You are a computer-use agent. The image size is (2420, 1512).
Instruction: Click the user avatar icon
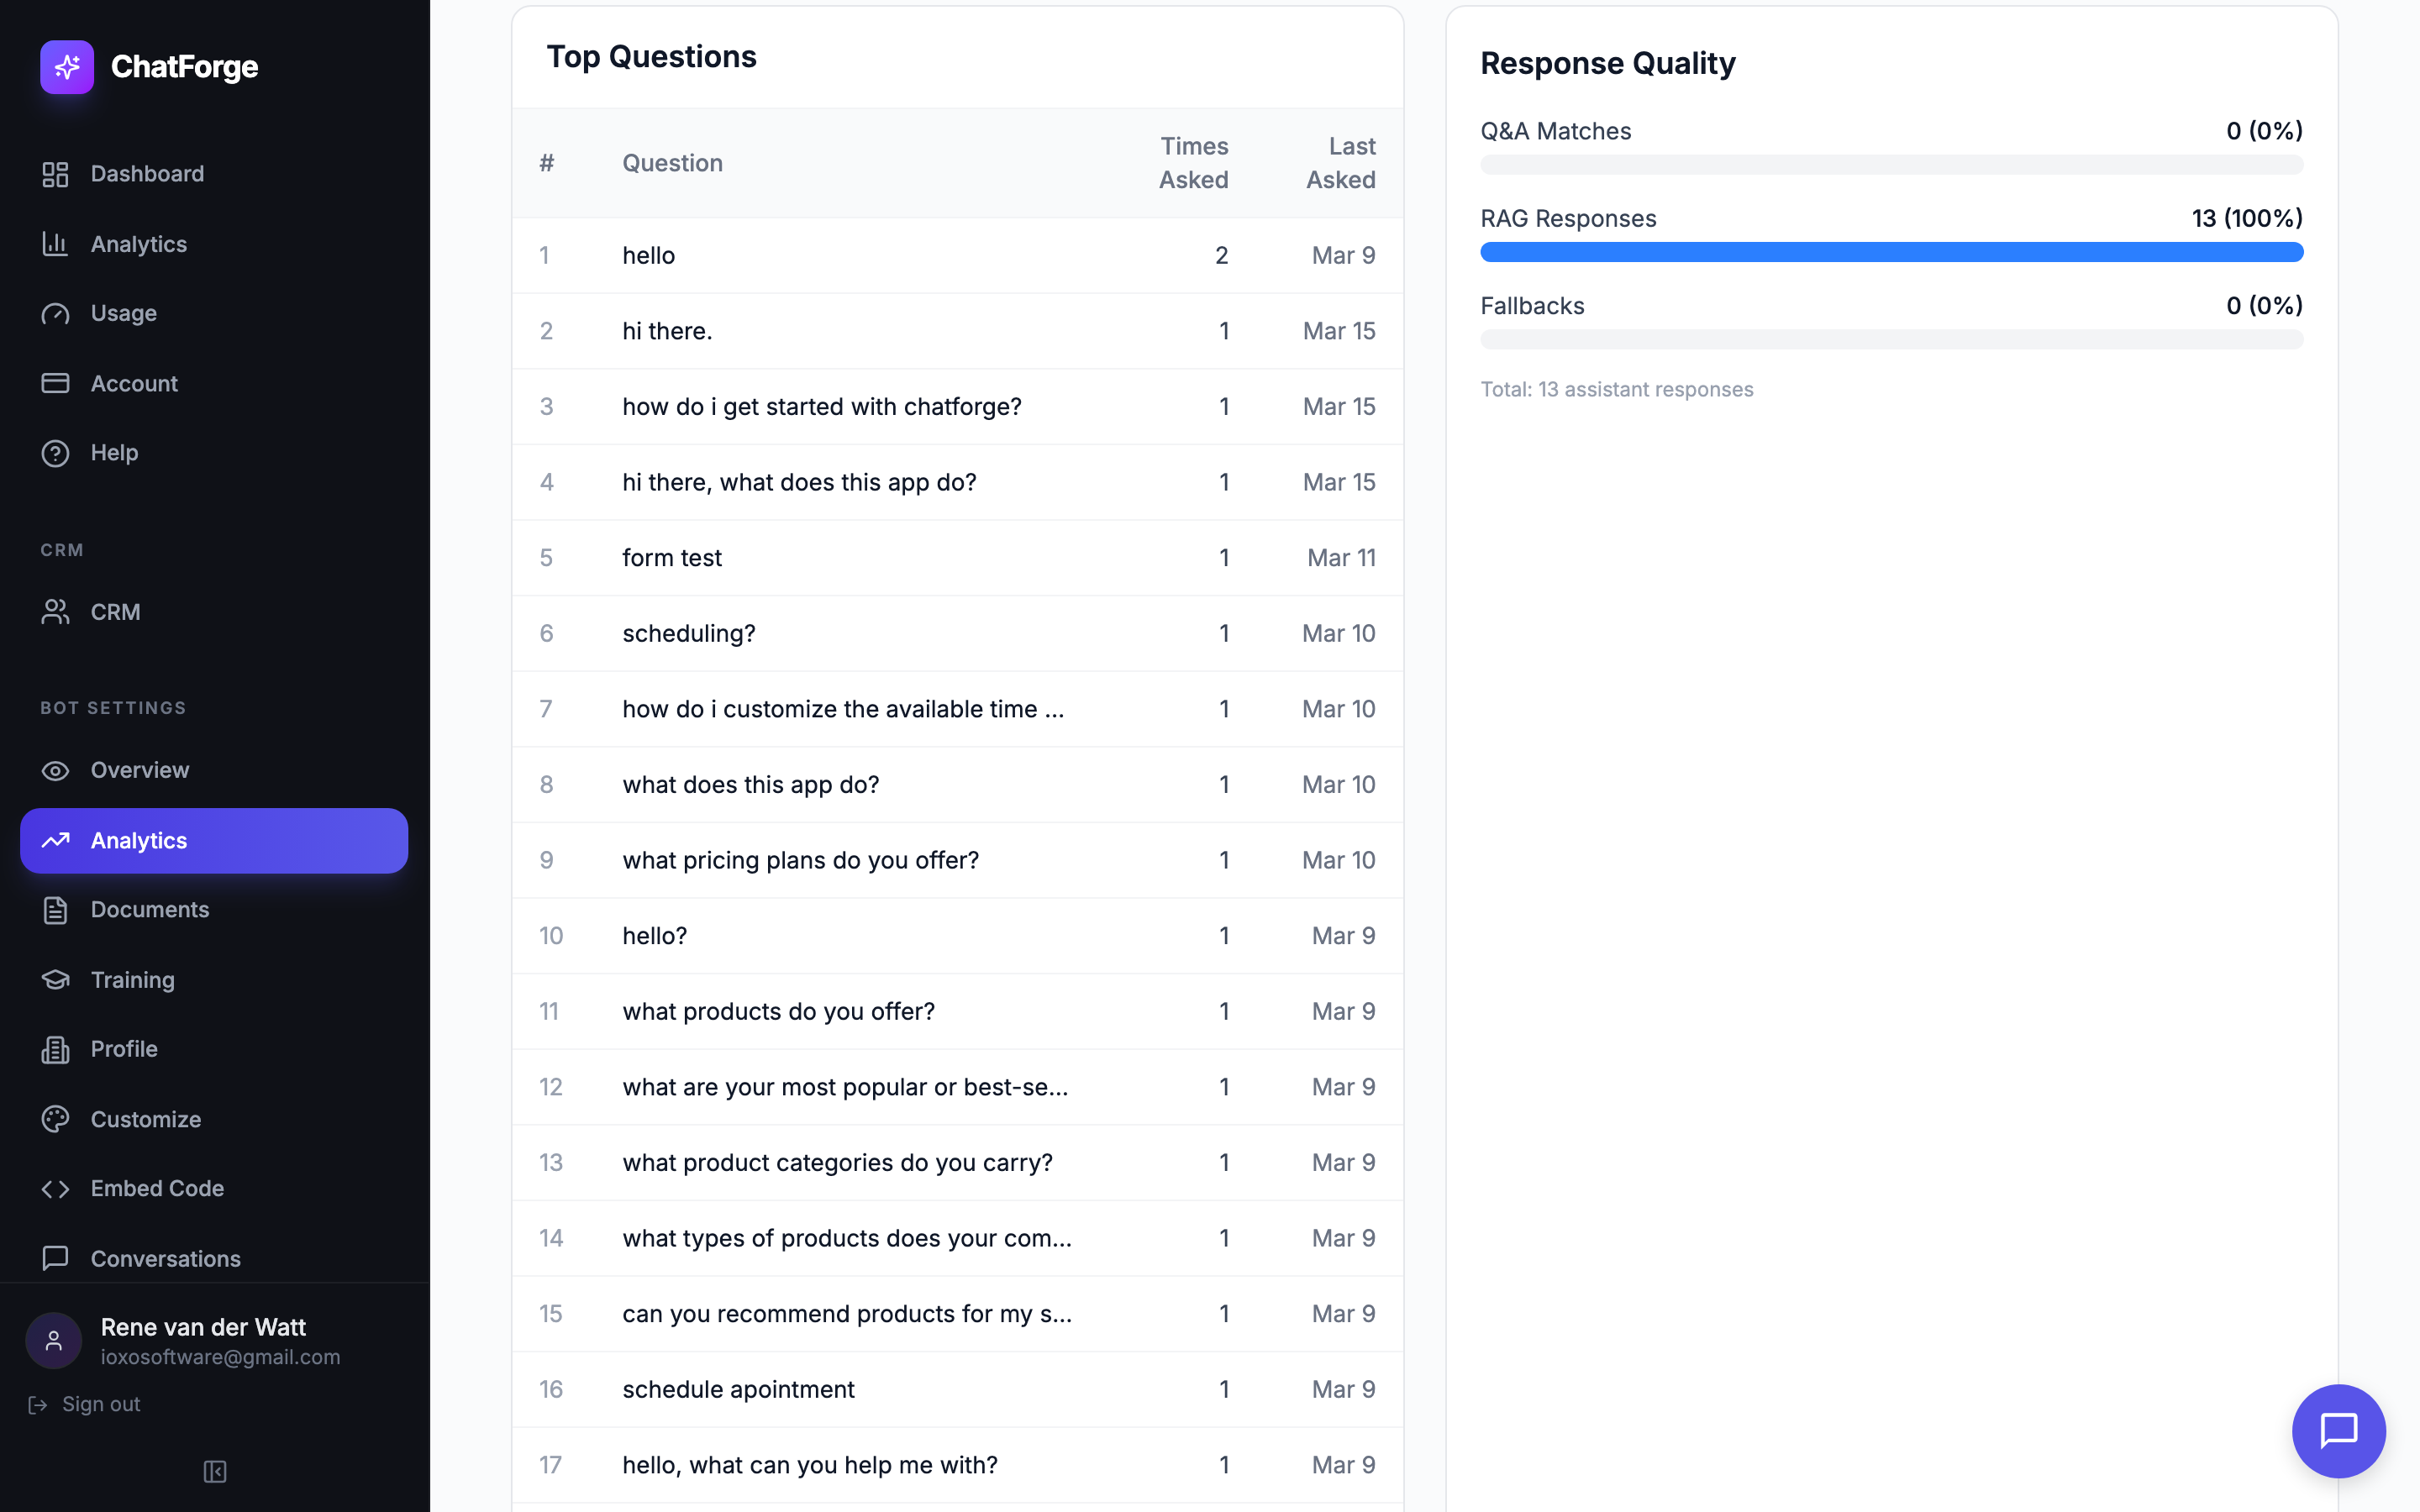tap(54, 1340)
